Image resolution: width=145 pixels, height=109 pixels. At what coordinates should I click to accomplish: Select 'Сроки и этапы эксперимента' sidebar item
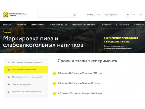tap(26, 70)
